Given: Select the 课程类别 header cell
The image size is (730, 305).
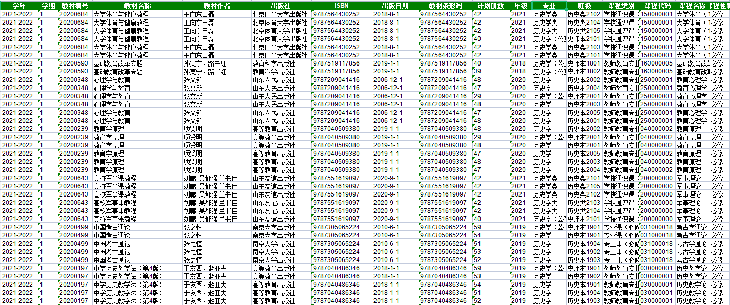Looking at the screenshot, I should click(620, 6).
